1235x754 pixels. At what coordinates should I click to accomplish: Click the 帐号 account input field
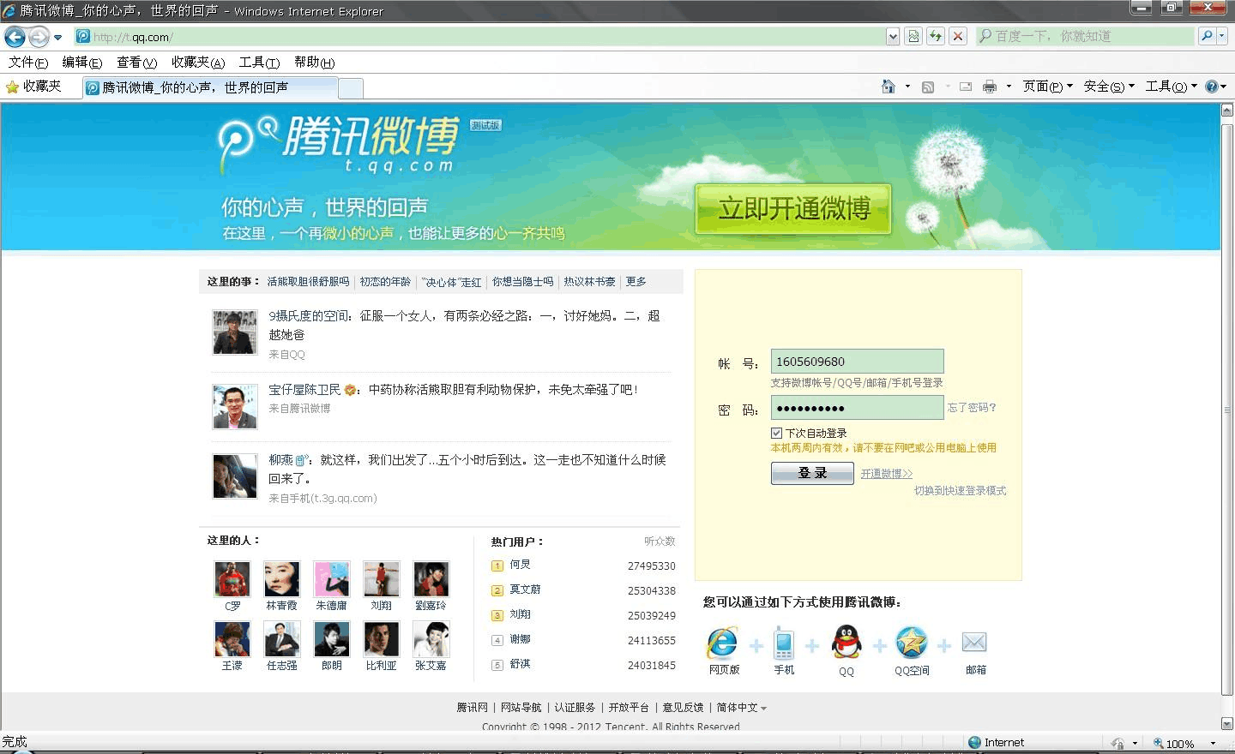858,361
